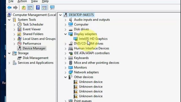
Task: Expand the Computer category
Action: [x=65, y=25]
